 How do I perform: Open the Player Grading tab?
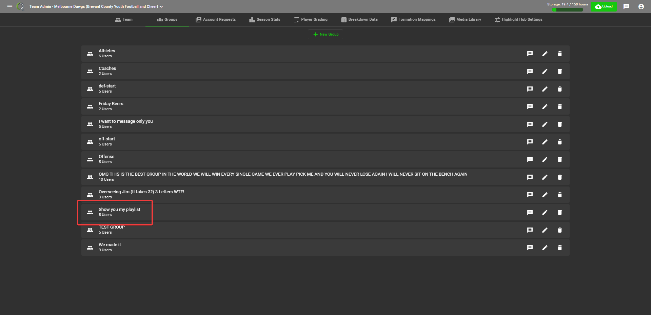click(311, 20)
